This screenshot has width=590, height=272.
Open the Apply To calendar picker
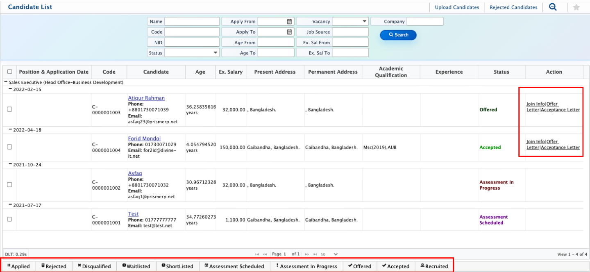point(289,32)
